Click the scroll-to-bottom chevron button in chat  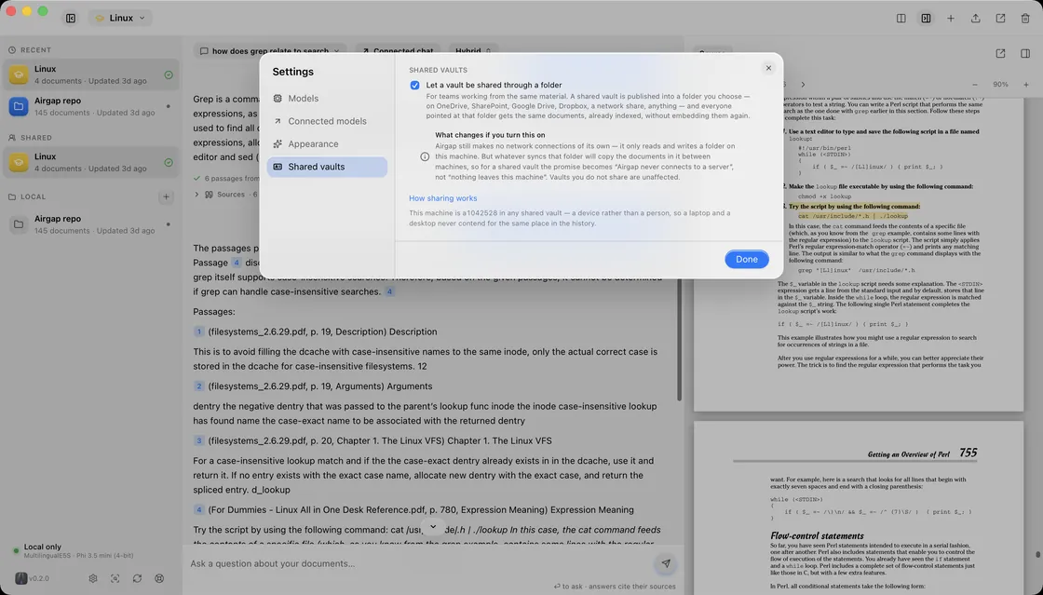[433, 526]
